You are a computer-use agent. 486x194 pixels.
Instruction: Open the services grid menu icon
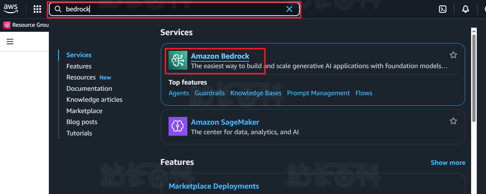click(37, 9)
